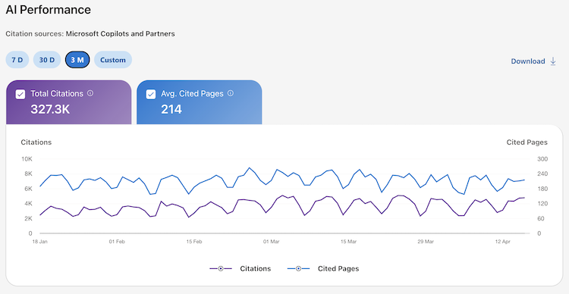Click the Cited Pages axis title
This screenshot has width=569, height=294.
click(x=527, y=142)
